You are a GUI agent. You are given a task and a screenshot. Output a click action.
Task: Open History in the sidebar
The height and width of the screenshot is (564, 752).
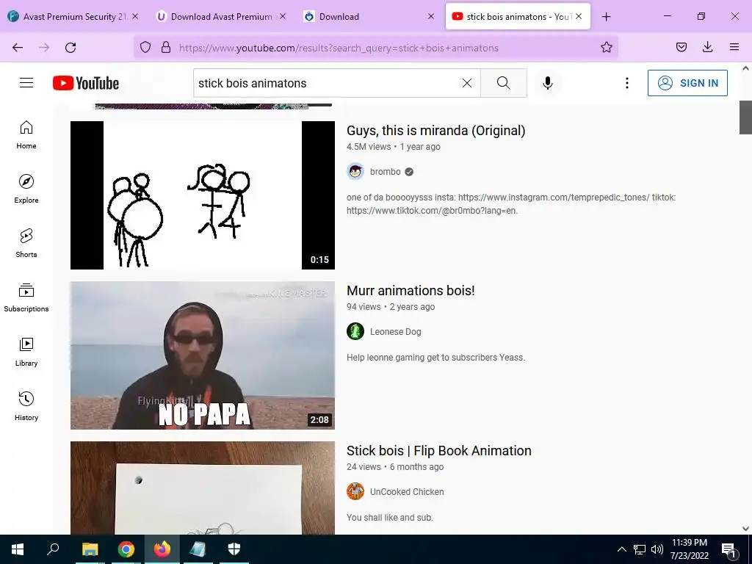coord(26,406)
